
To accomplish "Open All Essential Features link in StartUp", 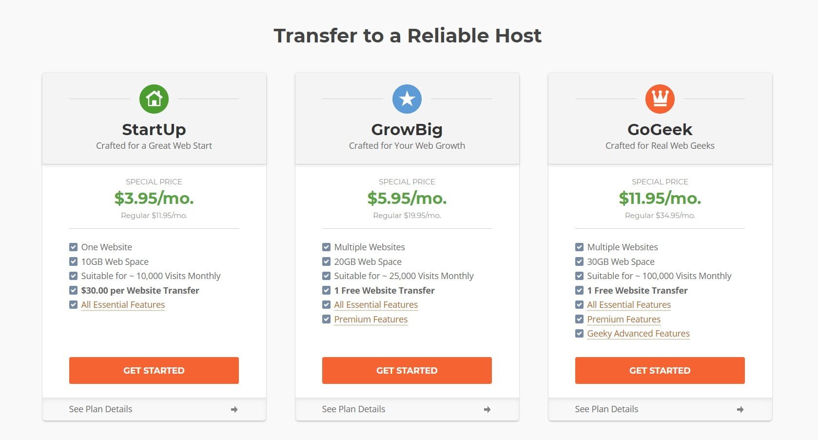I will pos(123,305).
